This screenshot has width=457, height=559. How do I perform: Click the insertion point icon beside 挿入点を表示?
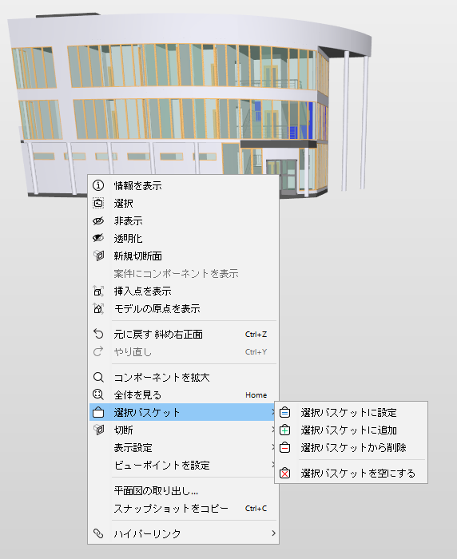tap(98, 291)
